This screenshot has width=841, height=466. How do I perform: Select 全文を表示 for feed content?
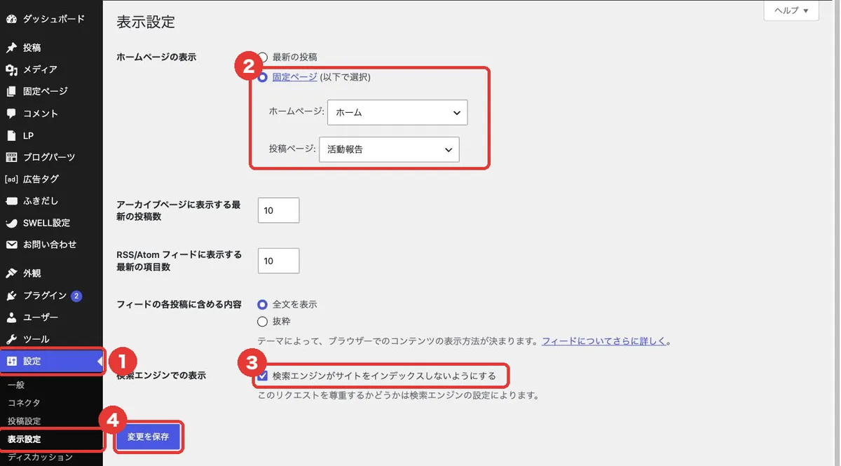(263, 305)
